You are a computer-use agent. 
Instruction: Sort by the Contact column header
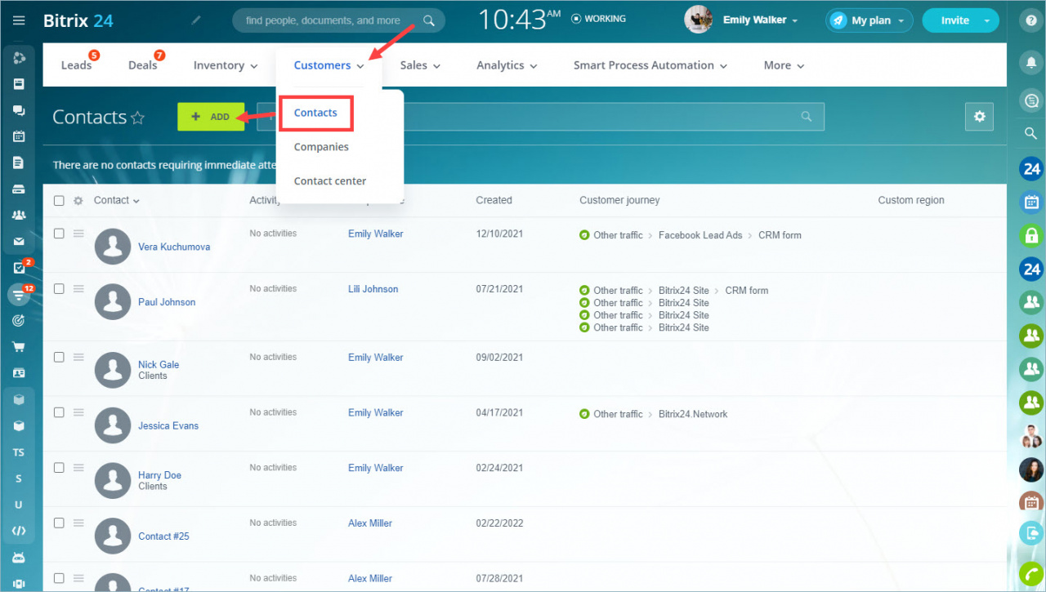(x=116, y=200)
